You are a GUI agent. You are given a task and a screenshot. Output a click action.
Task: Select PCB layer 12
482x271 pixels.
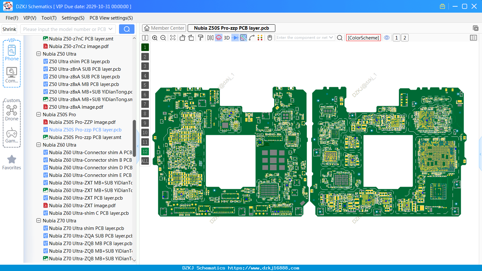coord(145,152)
